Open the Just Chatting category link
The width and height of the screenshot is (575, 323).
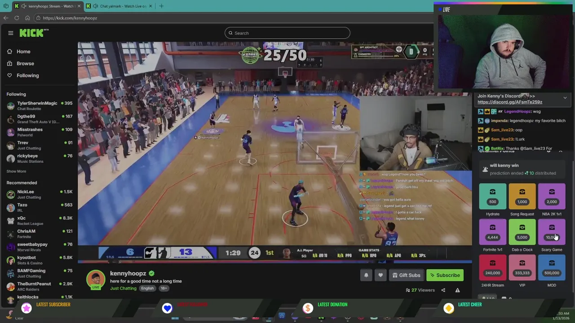tap(123, 288)
